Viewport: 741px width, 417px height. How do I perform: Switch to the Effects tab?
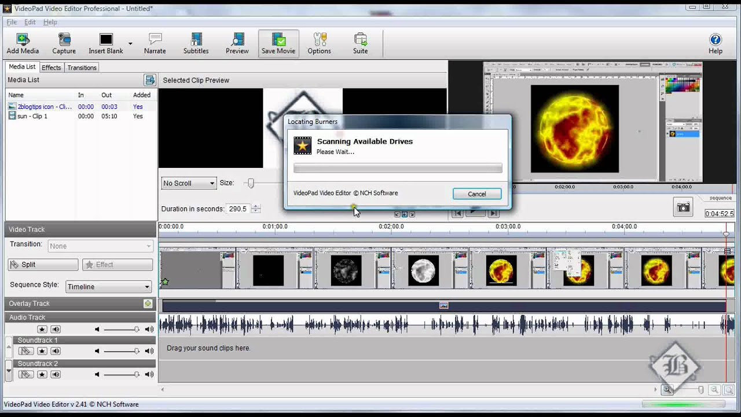tap(51, 68)
